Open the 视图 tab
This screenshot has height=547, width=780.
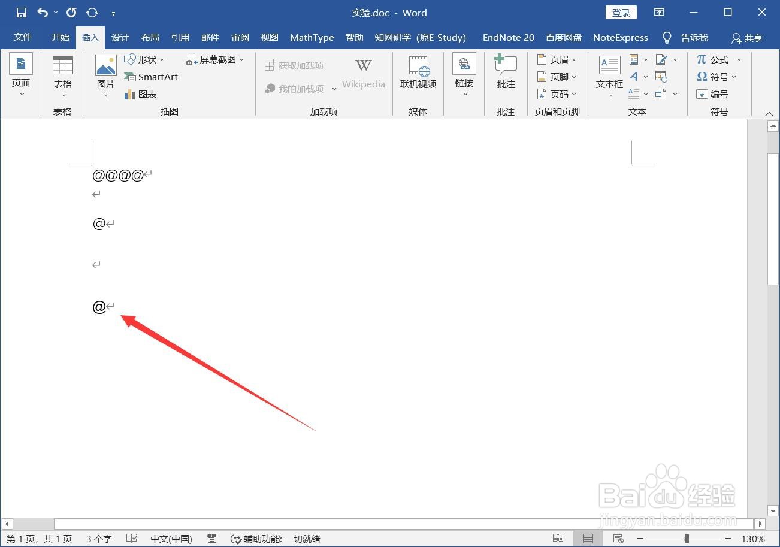[270, 37]
